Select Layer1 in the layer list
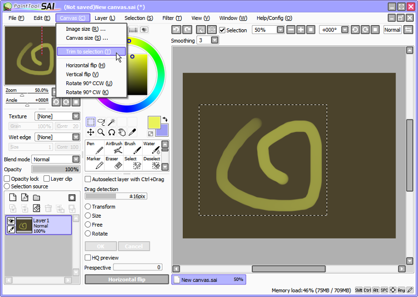This screenshot has width=418, height=297. click(39, 225)
